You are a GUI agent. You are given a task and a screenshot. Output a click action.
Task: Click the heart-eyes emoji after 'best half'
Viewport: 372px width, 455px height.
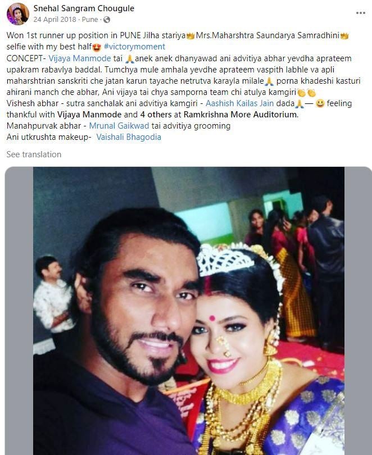pos(97,47)
